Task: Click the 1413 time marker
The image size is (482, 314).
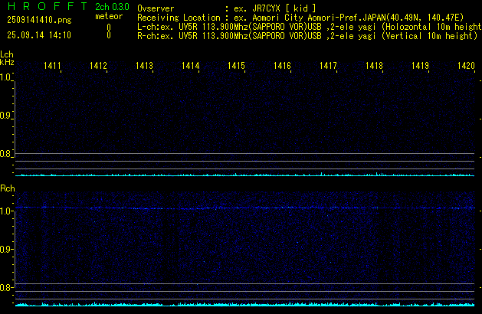Action: [144, 66]
